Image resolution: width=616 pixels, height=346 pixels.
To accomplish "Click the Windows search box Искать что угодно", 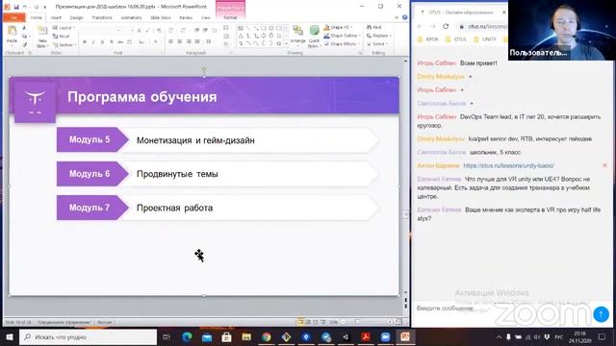I will [x=88, y=337].
